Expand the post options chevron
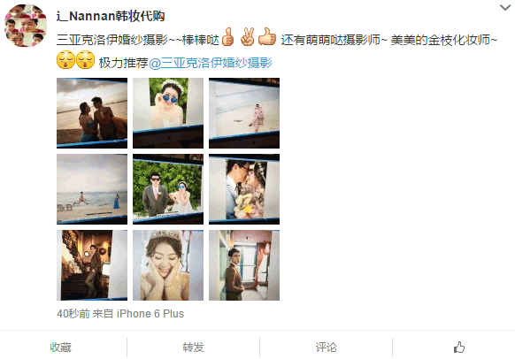Screen dimensions: 515x359 point(504,8)
